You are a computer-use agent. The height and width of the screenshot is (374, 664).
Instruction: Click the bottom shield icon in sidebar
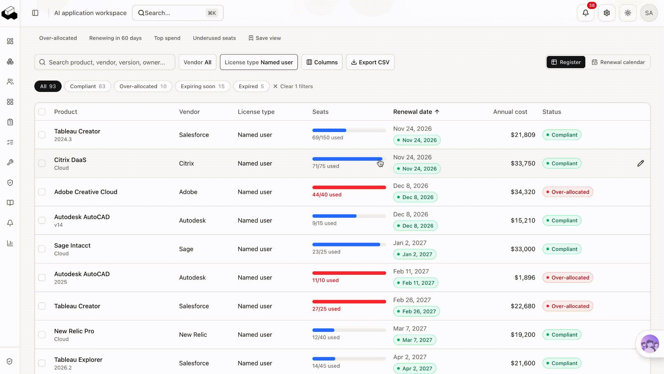tap(10, 361)
